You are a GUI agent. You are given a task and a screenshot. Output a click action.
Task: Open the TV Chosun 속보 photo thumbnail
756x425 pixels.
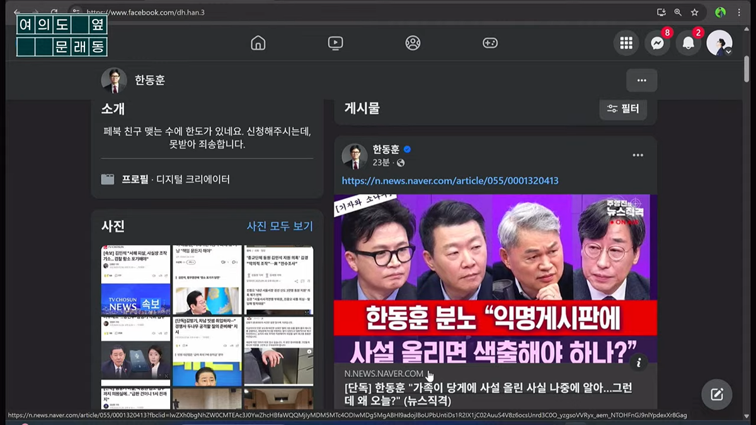click(135, 280)
